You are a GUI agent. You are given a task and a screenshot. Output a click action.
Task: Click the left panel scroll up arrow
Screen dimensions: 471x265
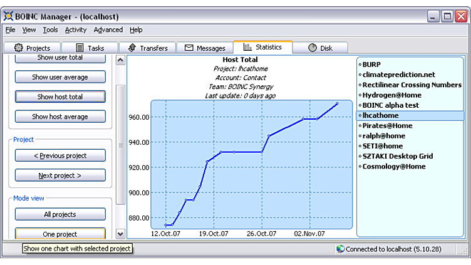(121, 61)
